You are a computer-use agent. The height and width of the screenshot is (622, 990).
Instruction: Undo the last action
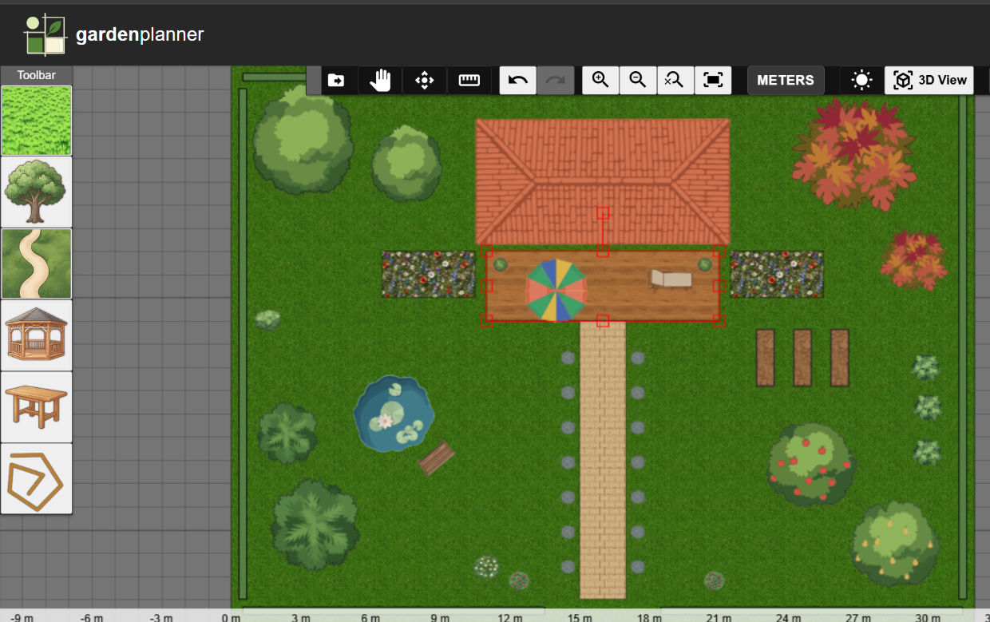tap(518, 80)
